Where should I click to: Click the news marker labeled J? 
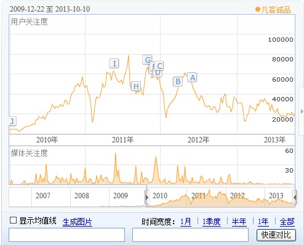coord(12,121)
